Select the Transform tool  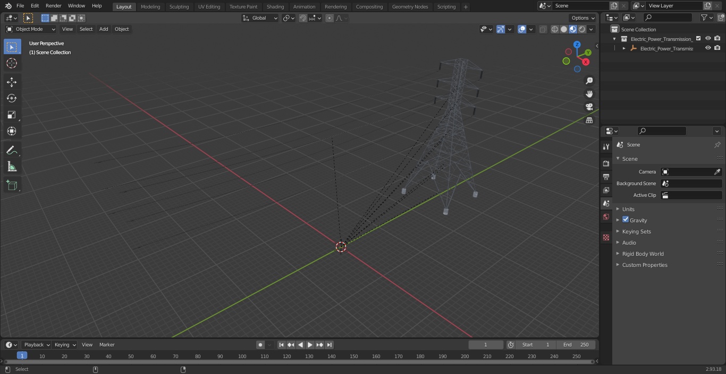pyautogui.click(x=12, y=131)
